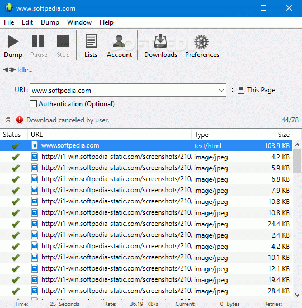
Task: Sort the list by the Type column header
Action: [x=216, y=135]
